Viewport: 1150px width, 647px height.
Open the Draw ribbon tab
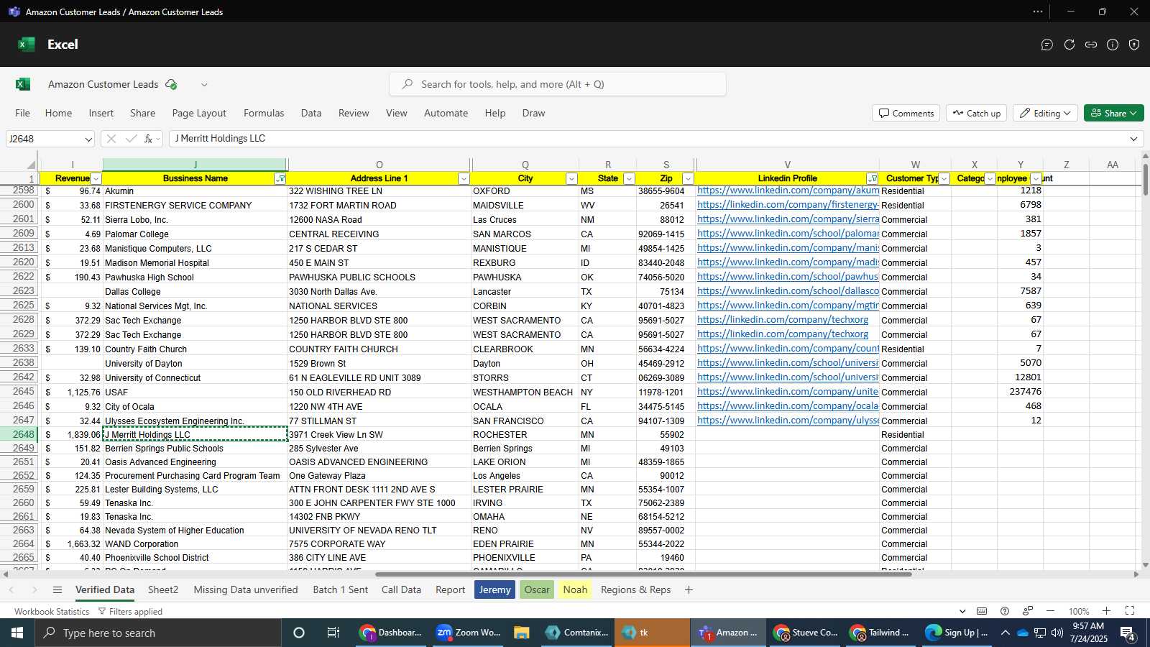pyautogui.click(x=533, y=113)
